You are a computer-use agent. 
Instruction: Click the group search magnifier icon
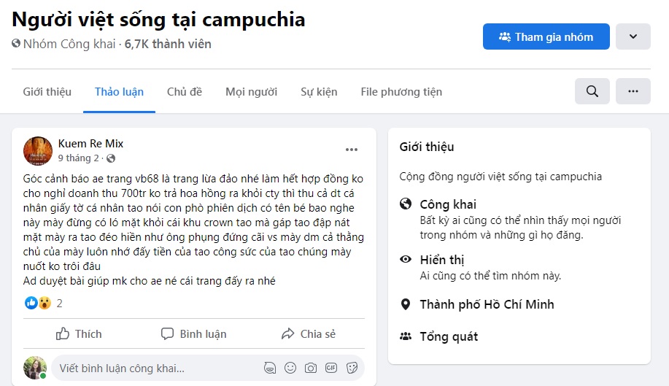pos(592,91)
